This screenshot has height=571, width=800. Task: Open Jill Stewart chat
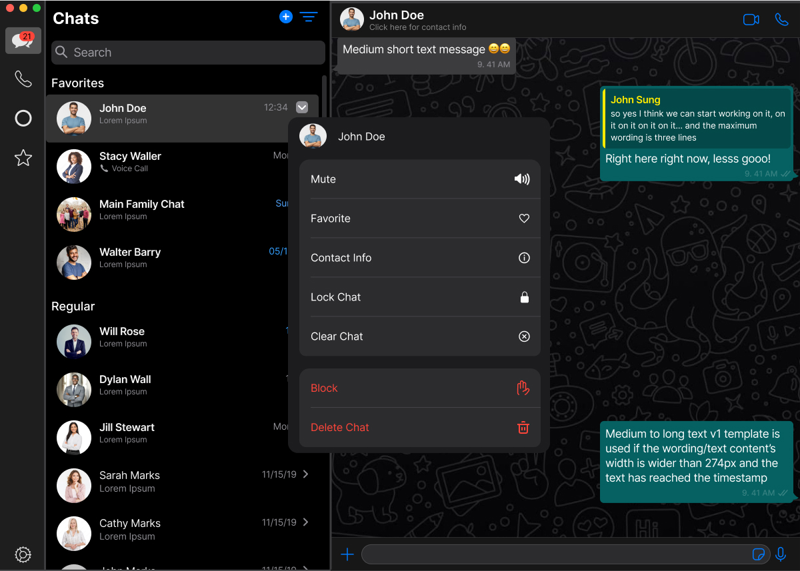pos(167,438)
